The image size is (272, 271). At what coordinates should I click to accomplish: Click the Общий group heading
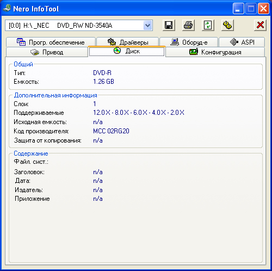click(23, 64)
